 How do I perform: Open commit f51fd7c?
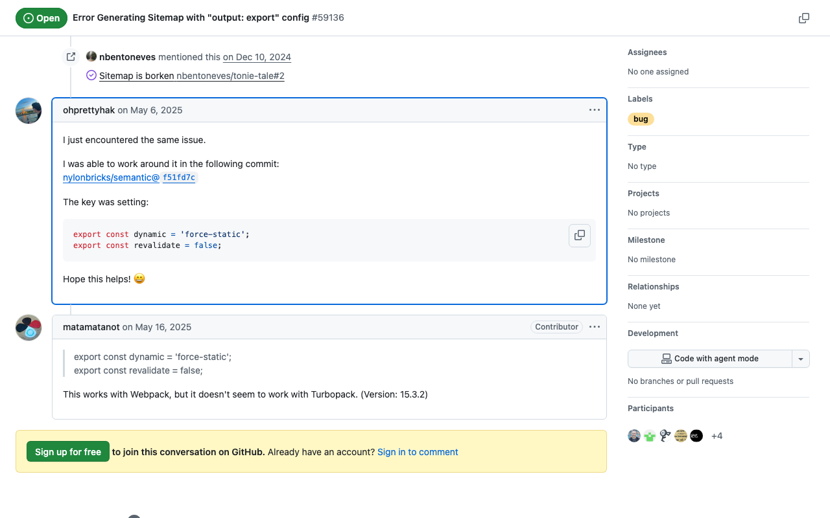[x=179, y=177]
